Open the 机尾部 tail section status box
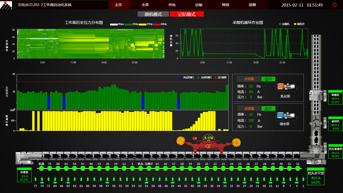 (24, 175)
